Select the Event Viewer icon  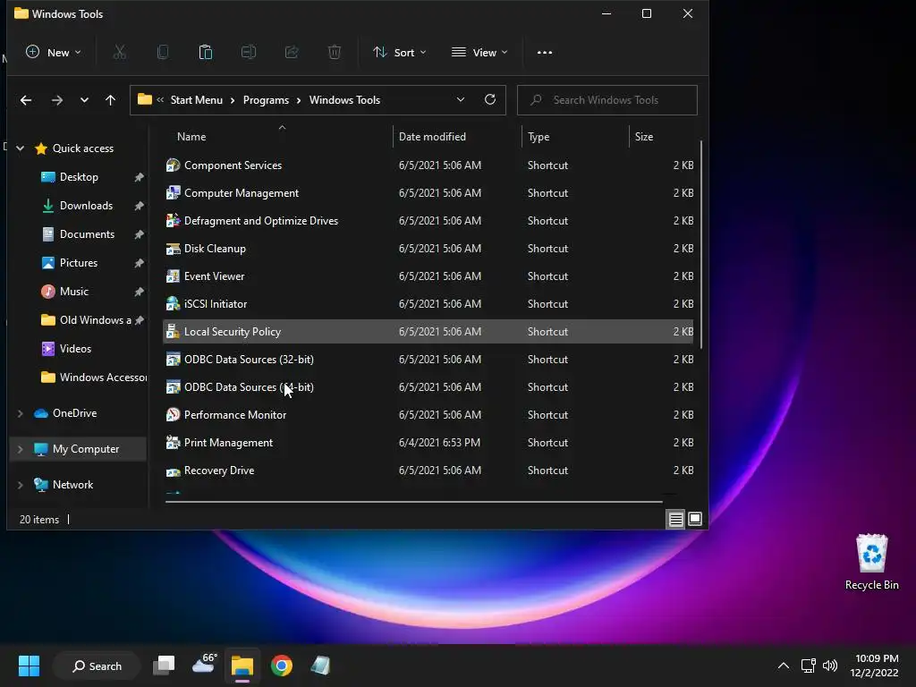(x=173, y=276)
